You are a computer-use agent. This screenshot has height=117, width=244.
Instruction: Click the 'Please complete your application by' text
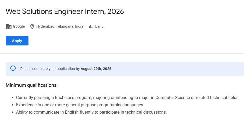click(x=50, y=69)
